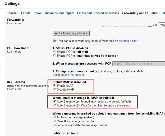Open the Inbox settings tab

[38, 13]
